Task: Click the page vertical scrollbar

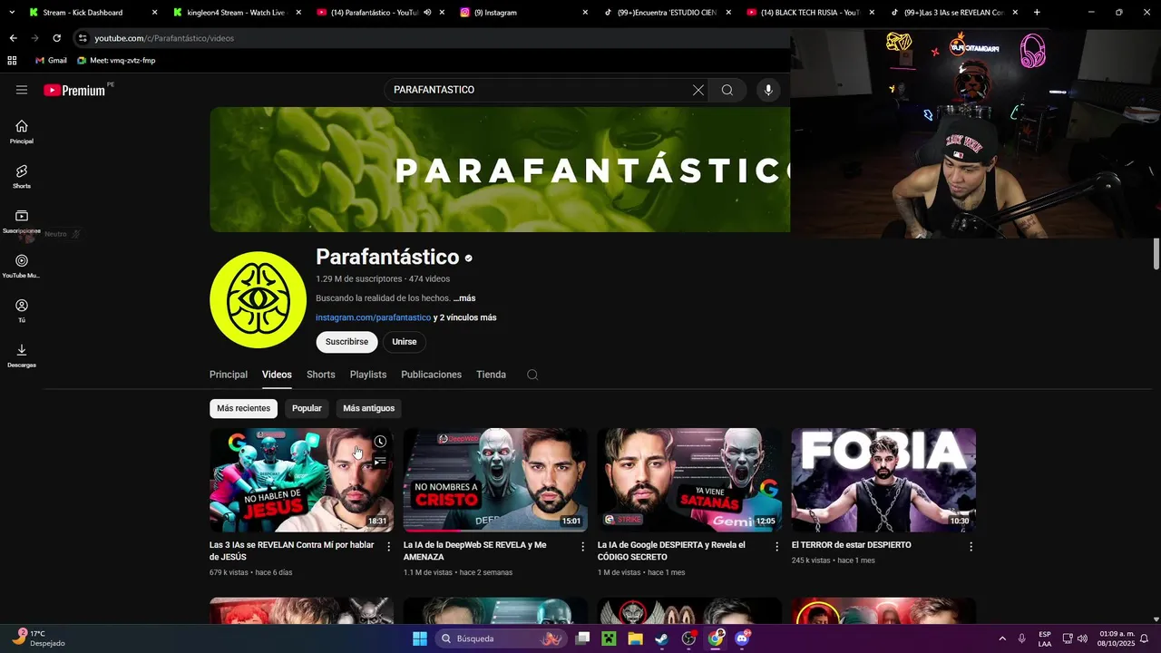Action: point(1156,254)
